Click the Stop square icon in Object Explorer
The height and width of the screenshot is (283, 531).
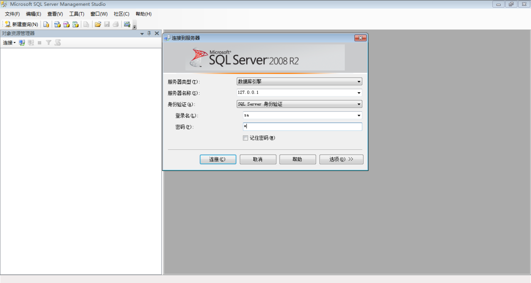(x=39, y=43)
